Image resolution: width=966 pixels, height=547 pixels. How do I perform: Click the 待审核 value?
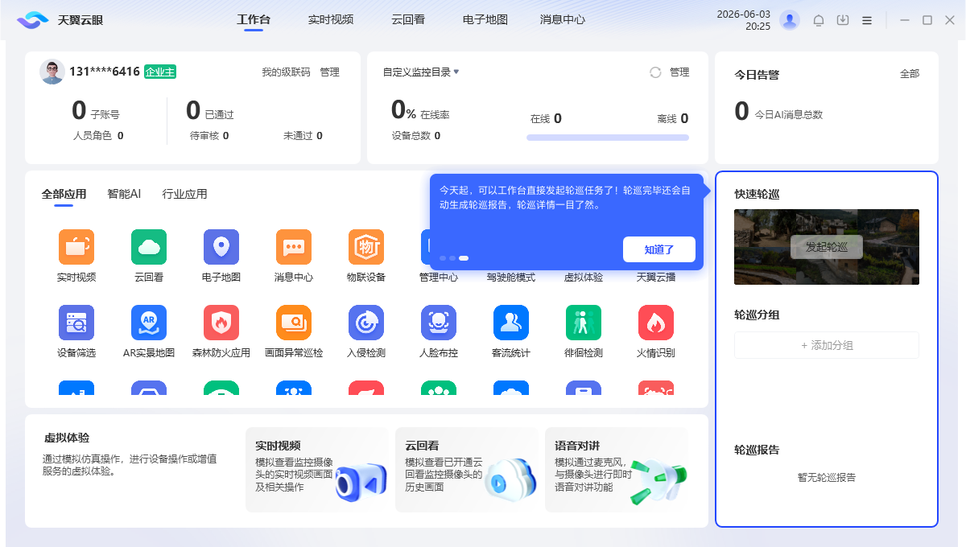226,136
